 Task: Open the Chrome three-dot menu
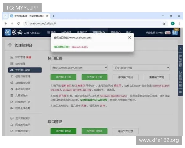179,23
